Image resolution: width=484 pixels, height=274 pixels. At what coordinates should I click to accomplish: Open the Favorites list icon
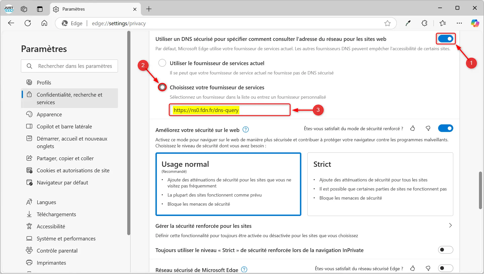tap(443, 23)
